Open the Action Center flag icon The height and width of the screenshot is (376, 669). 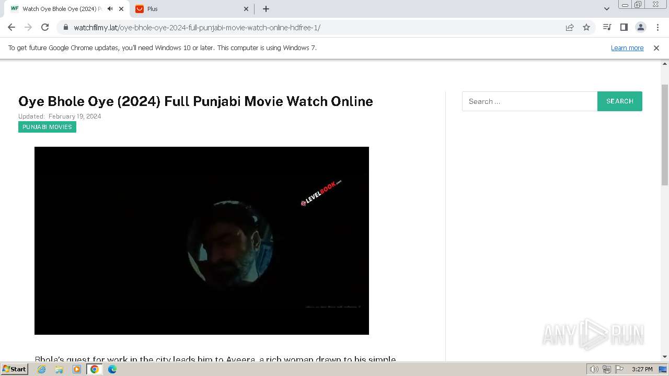tap(619, 369)
